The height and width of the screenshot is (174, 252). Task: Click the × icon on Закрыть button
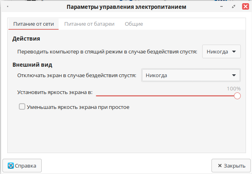click(x=219, y=166)
